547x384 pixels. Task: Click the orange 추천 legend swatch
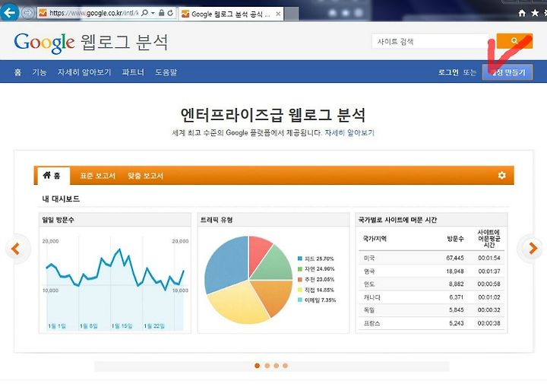point(299,279)
